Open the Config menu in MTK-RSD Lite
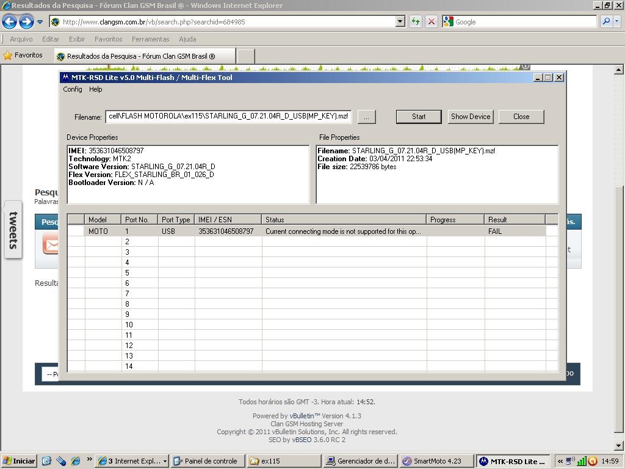The image size is (625, 469). point(73,89)
